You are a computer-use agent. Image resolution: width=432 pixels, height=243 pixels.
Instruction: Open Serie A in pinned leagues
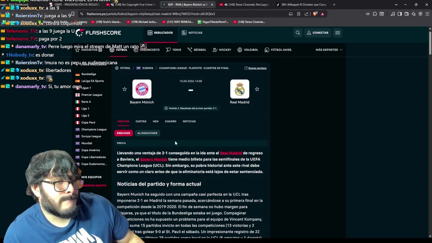coord(86,102)
